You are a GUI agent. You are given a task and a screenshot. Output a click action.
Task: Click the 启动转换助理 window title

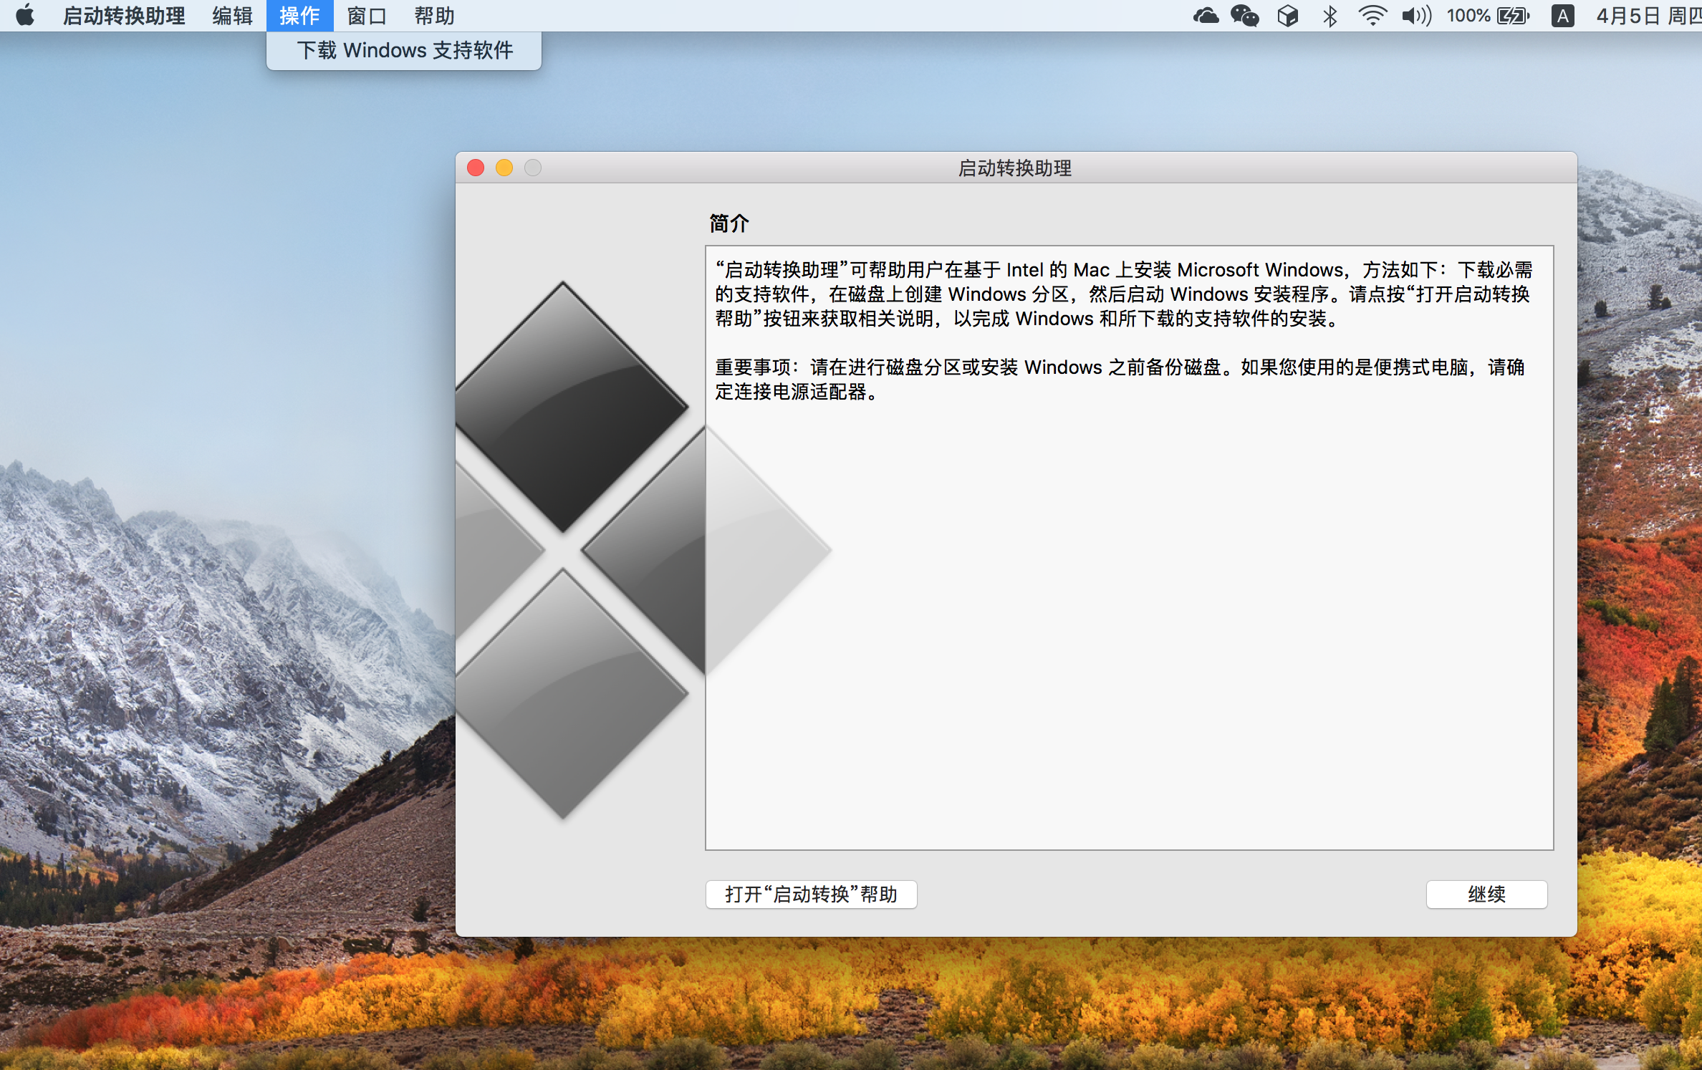click(x=1015, y=168)
